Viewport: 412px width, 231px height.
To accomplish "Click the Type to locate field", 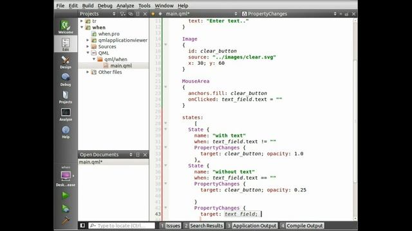I will pos(122,225).
